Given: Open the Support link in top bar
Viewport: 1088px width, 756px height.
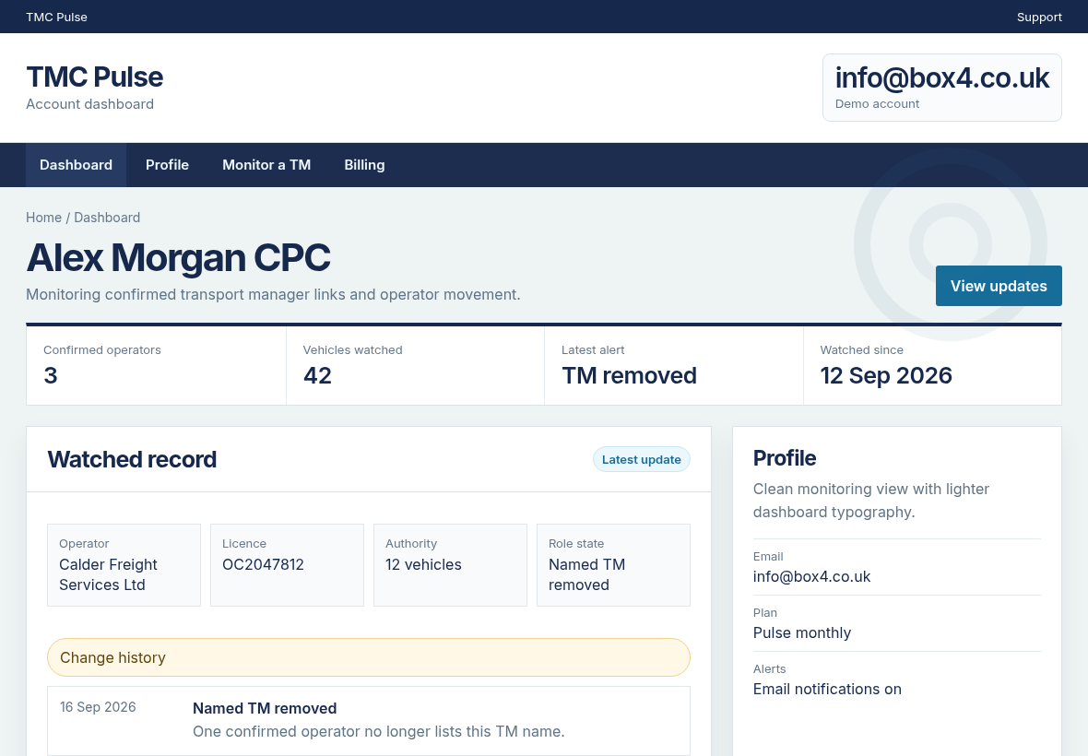Looking at the screenshot, I should click(x=1039, y=17).
